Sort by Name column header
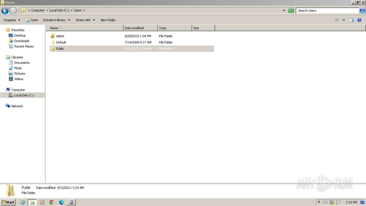 (84, 28)
